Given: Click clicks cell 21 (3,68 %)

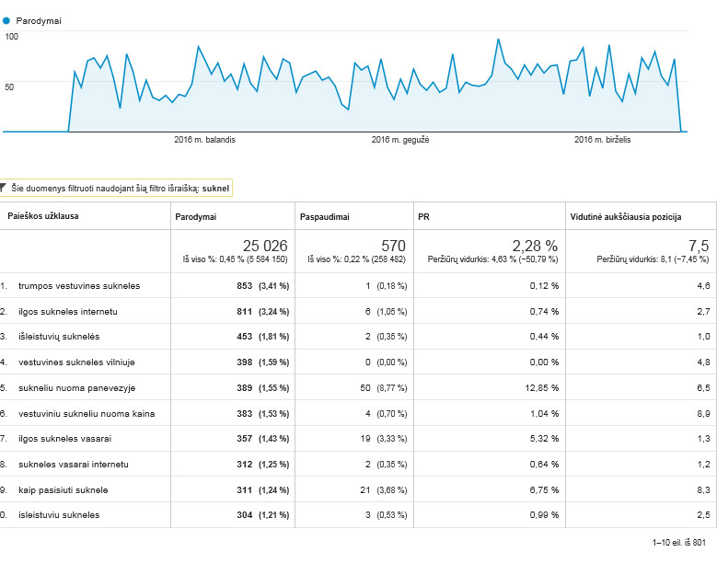Looking at the screenshot, I should point(383,489).
